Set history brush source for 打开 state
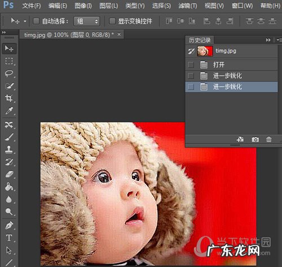The height and width of the screenshot is (267, 282). coord(191,65)
